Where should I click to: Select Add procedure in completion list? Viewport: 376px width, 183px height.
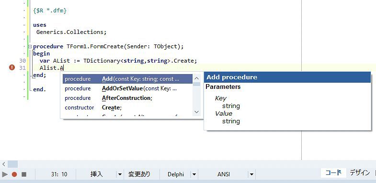(127, 79)
